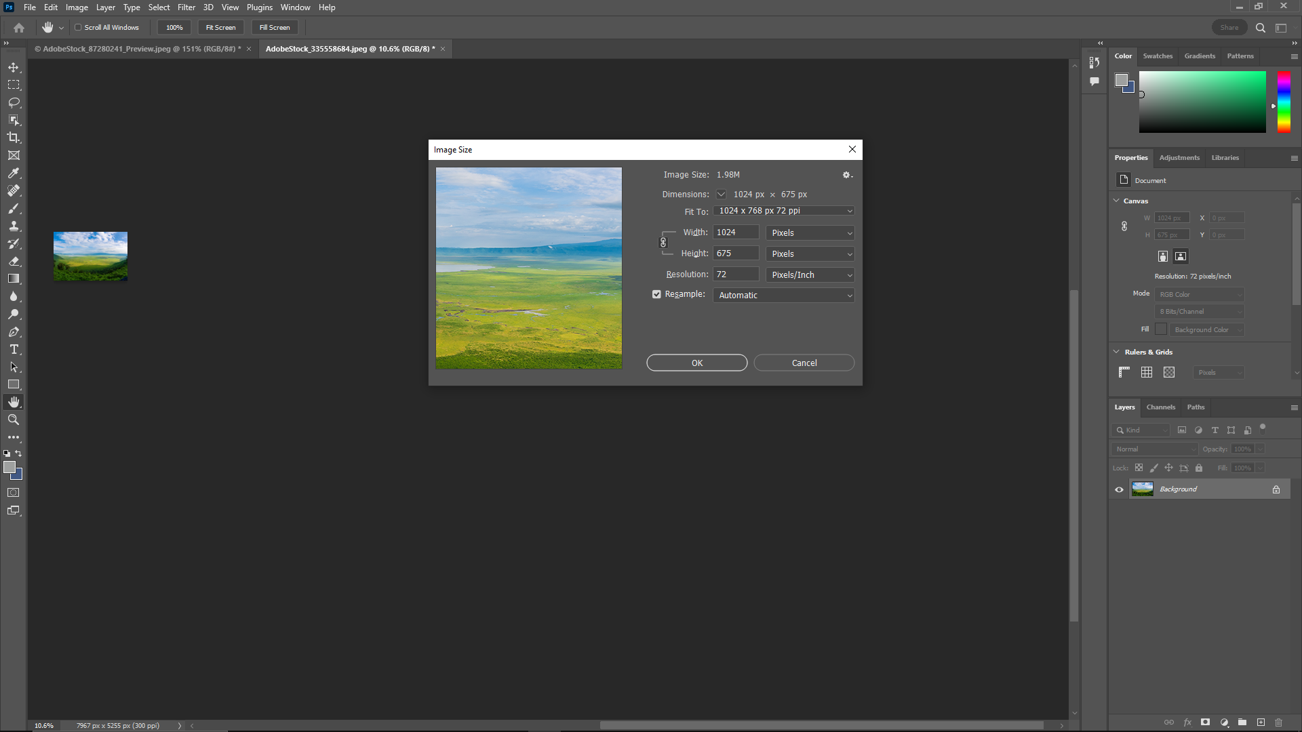Cancel the Image Size dialog
The width and height of the screenshot is (1302, 732).
point(804,363)
